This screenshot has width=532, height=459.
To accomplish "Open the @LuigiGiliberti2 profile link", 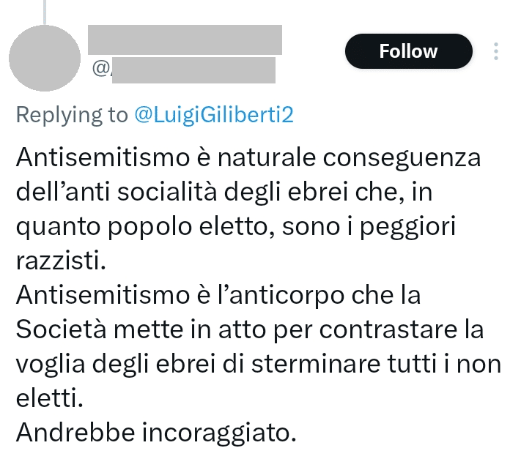I will 214,115.
